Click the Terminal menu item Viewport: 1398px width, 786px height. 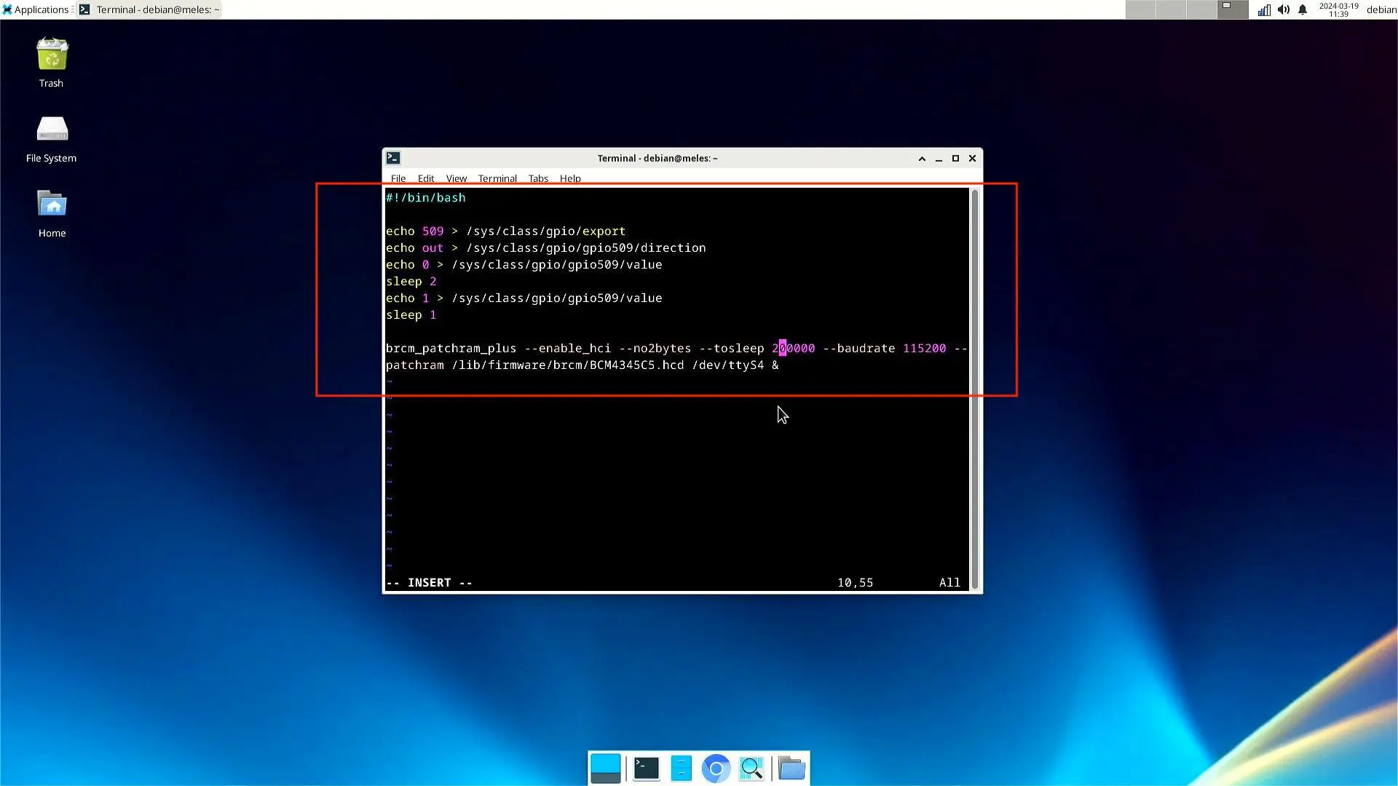pos(497,178)
